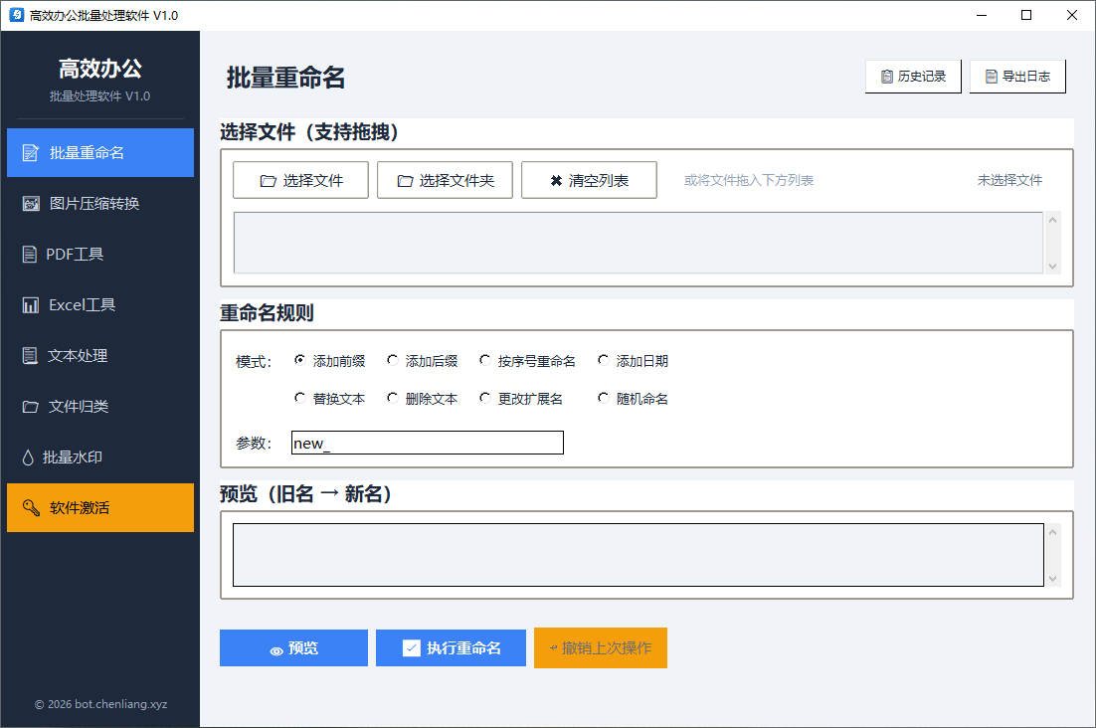Click the folder icon beside 文件归类
The width and height of the screenshot is (1096, 728).
(x=30, y=407)
